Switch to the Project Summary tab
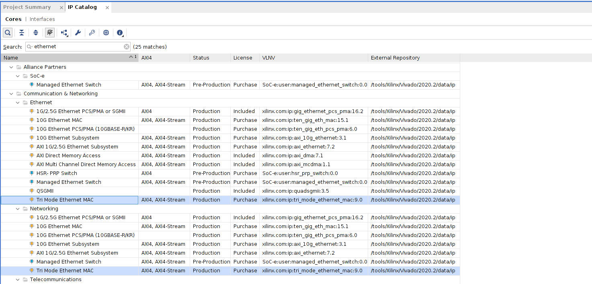The height and width of the screenshot is (284, 592). pyautogui.click(x=27, y=7)
